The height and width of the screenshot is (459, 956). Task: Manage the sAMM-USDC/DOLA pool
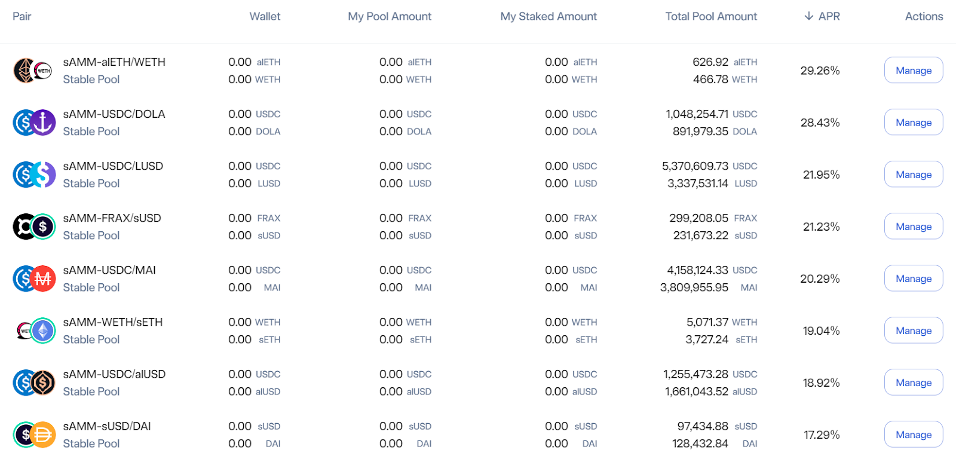[x=913, y=123]
